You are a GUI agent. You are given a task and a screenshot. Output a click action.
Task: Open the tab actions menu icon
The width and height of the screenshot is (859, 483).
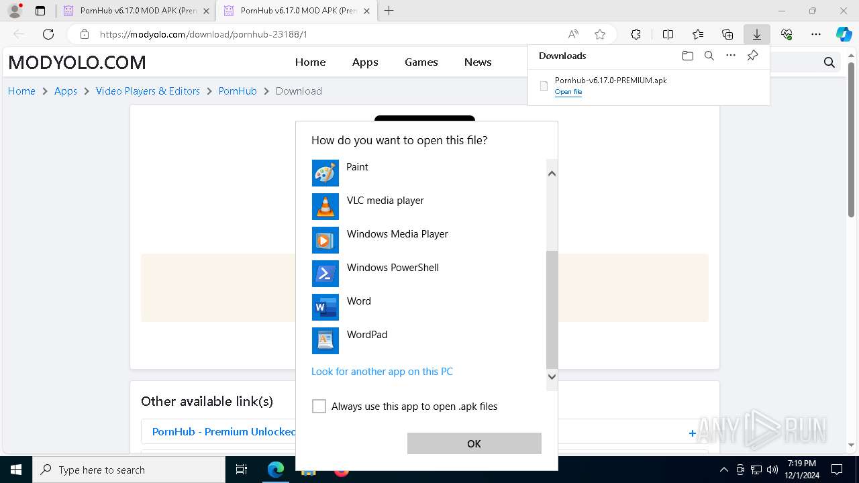click(x=40, y=11)
